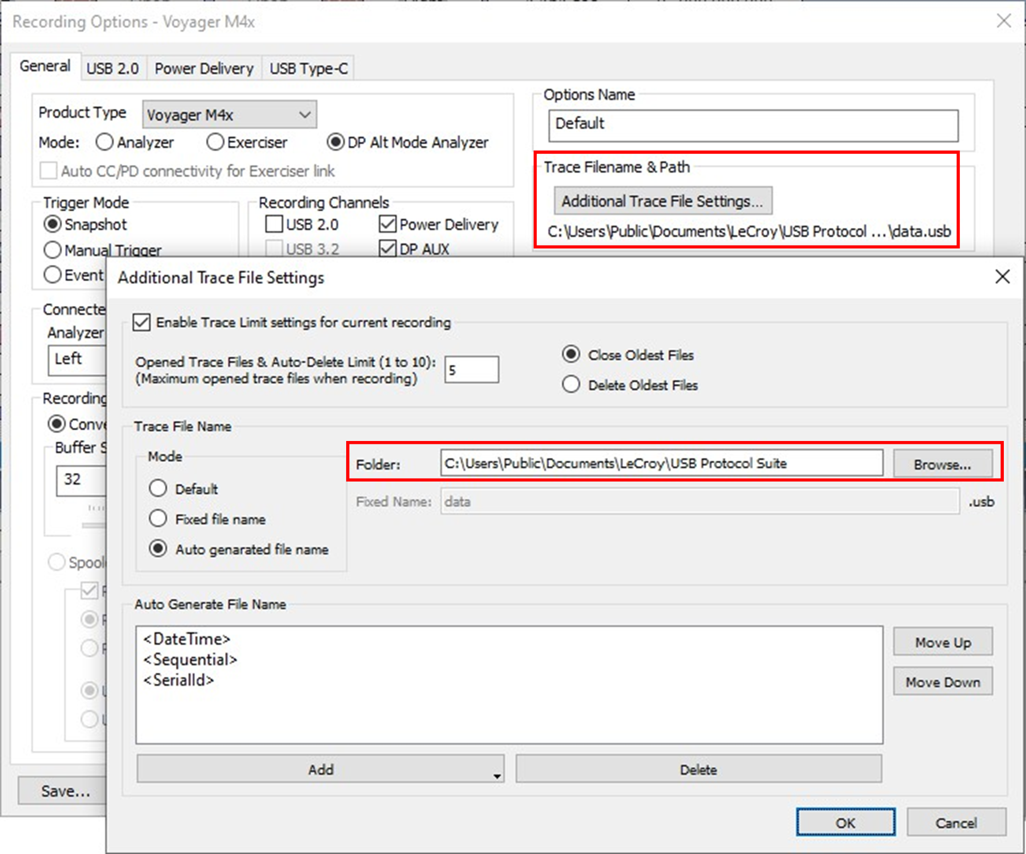Confirm settings with the OK button
The width and height of the screenshot is (1026, 854).
coord(845,823)
